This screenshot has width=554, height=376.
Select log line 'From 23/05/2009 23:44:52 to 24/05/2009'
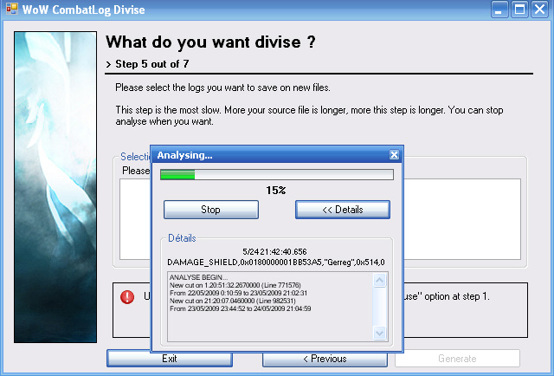(x=241, y=308)
